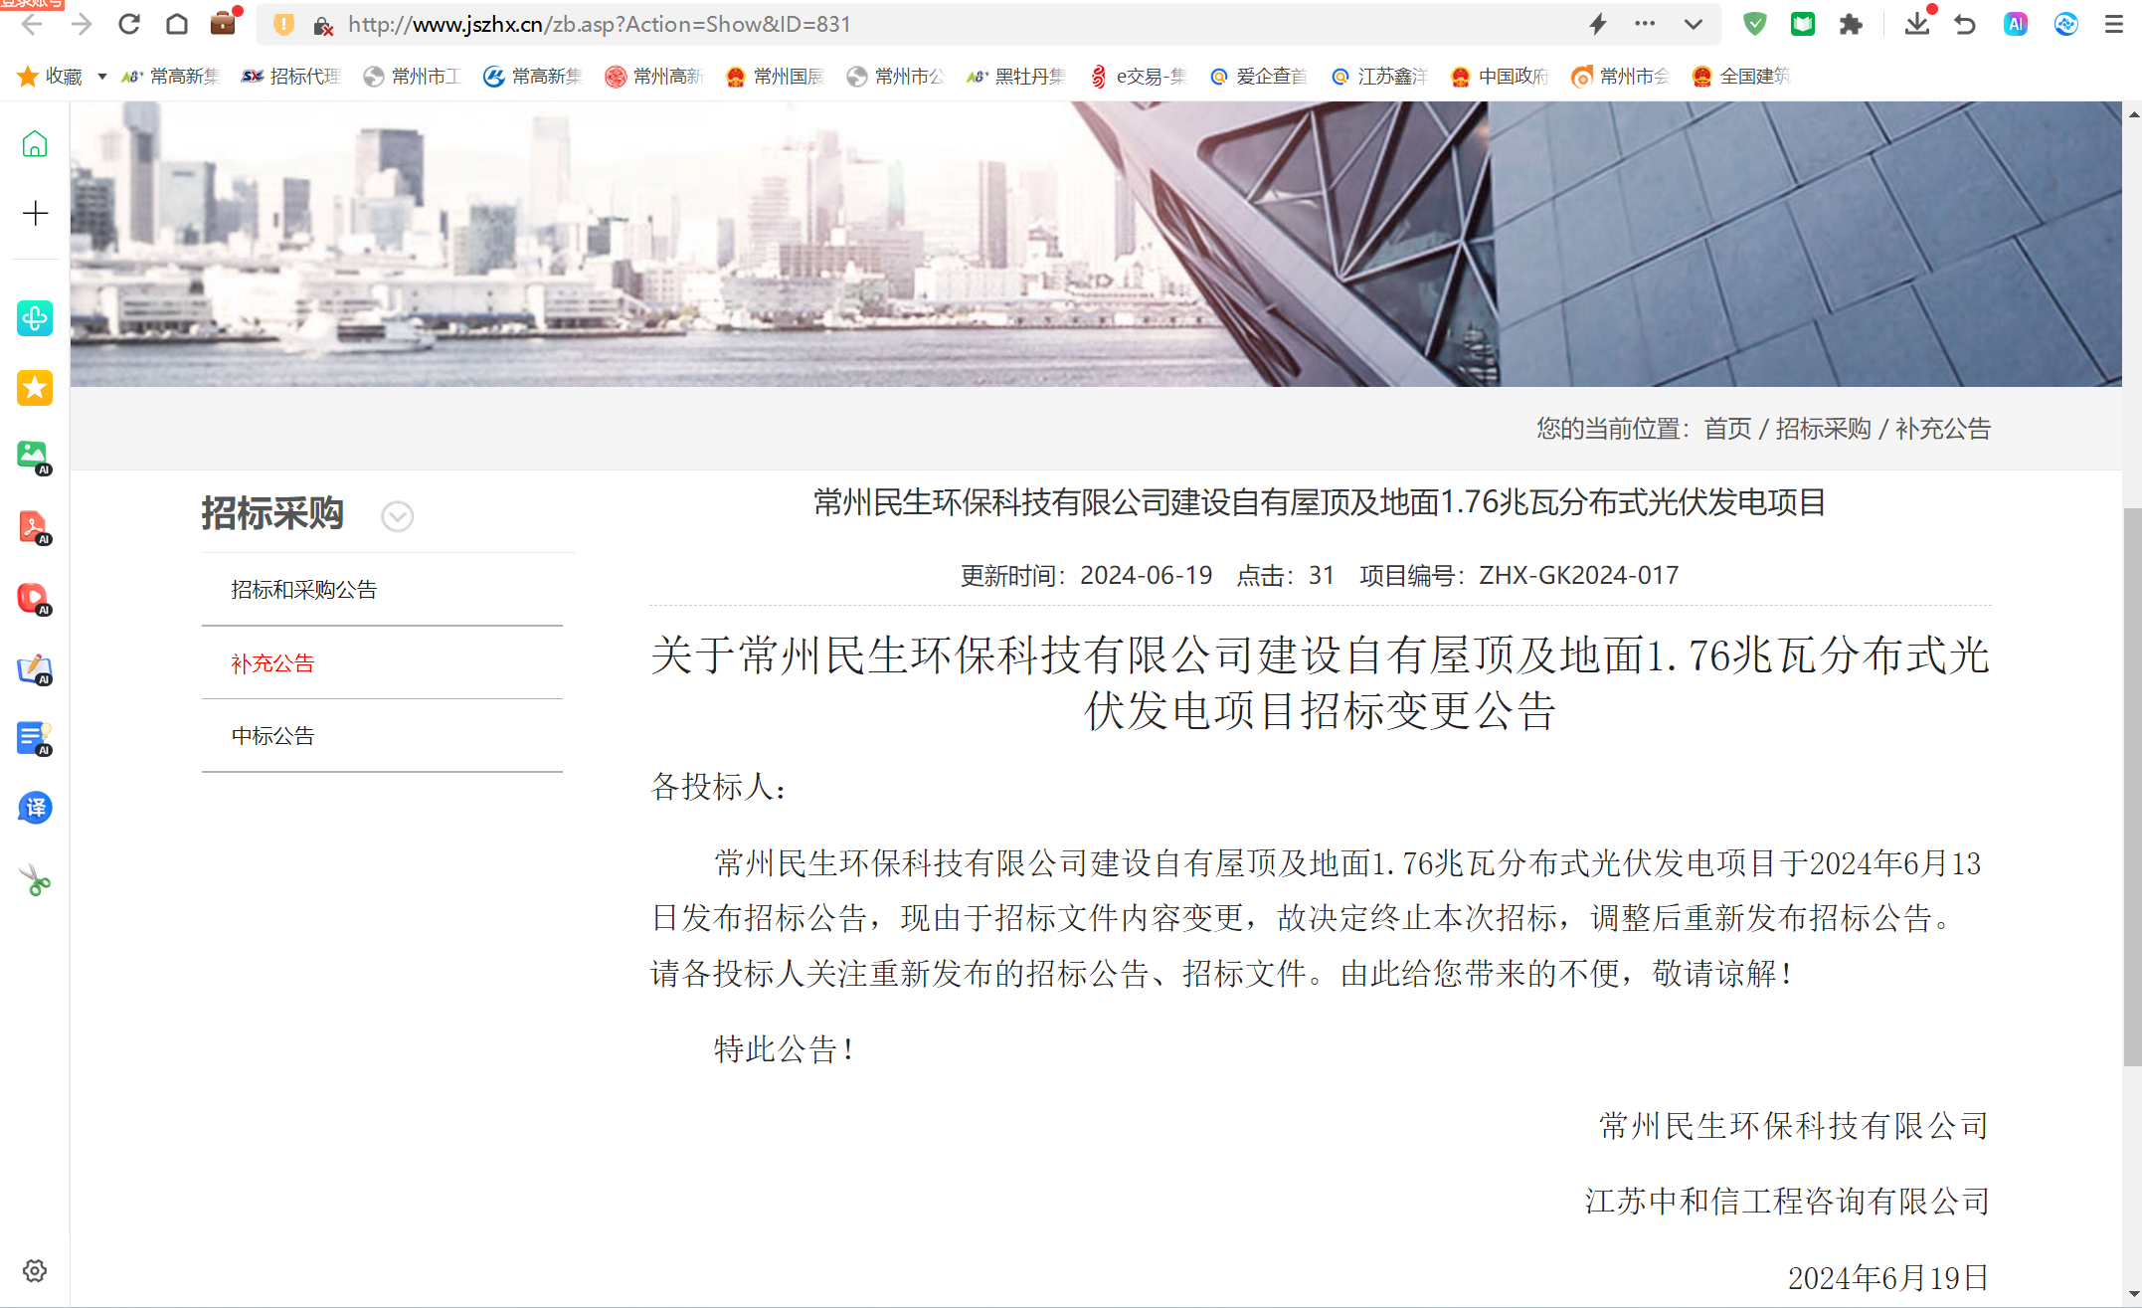
Task: Expand the favorites dropdown arrow next to 收藏
Action: coord(101,77)
